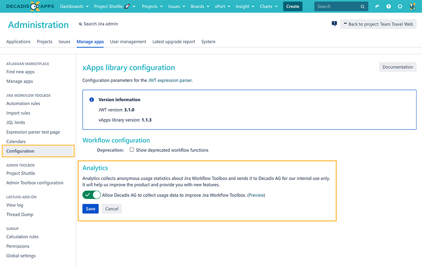Open Thread Dump in sidebar
The height and width of the screenshot is (267, 422).
20,215
